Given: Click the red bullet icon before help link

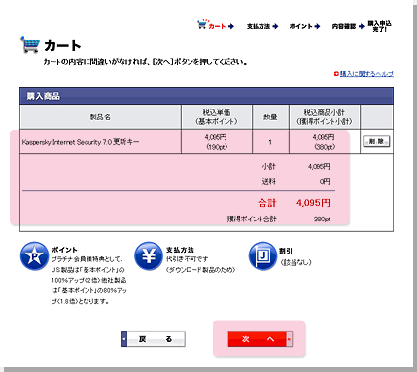Looking at the screenshot, I should pyautogui.click(x=336, y=74).
